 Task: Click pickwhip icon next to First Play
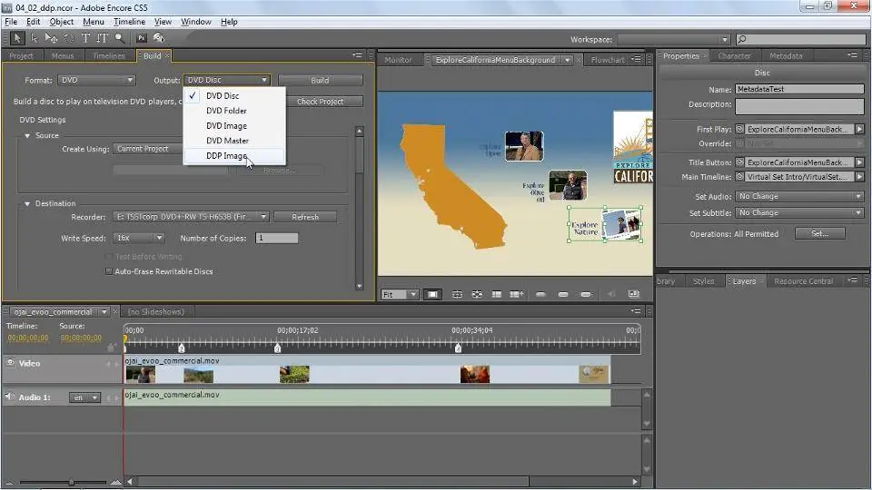[739, 129]
